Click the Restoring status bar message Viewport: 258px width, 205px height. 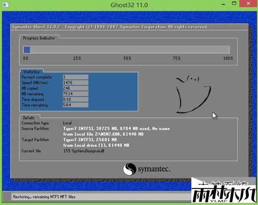(x=41, y=196)
